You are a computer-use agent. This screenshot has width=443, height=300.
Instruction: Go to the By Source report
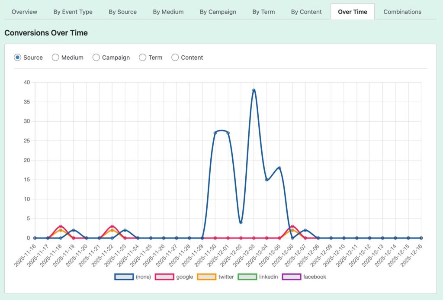122,12
